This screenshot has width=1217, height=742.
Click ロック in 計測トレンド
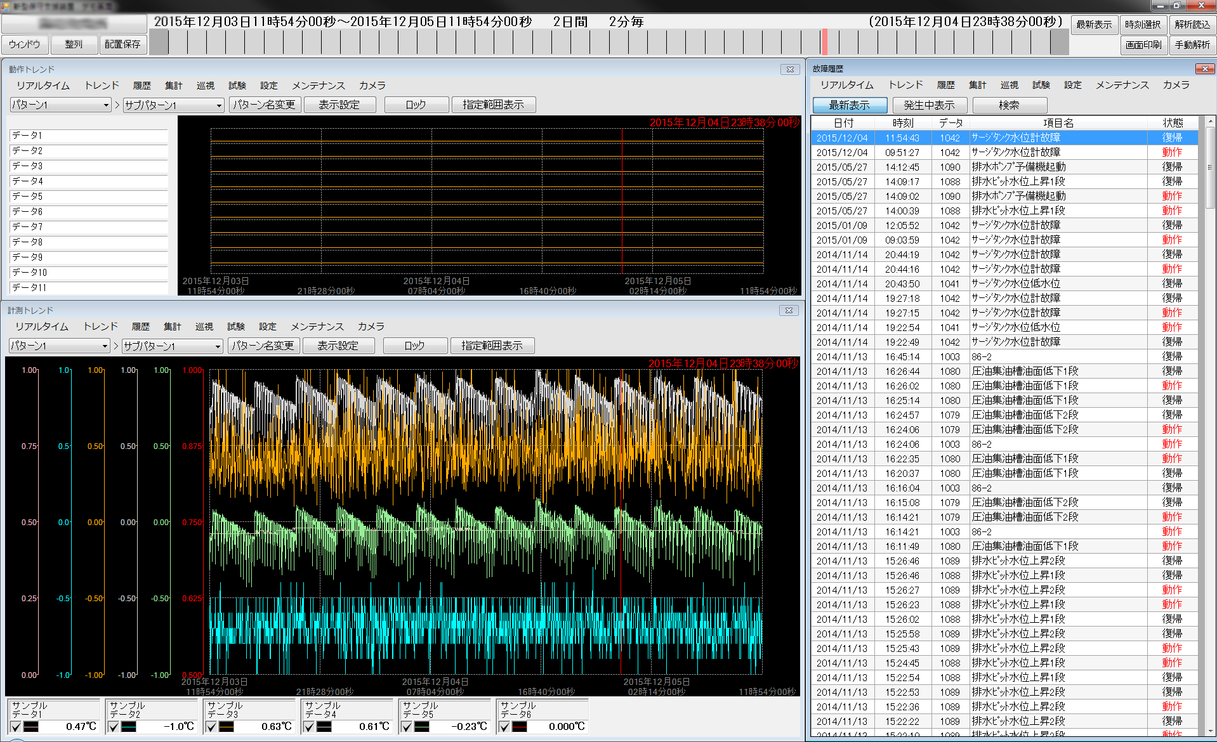[415, 346]
